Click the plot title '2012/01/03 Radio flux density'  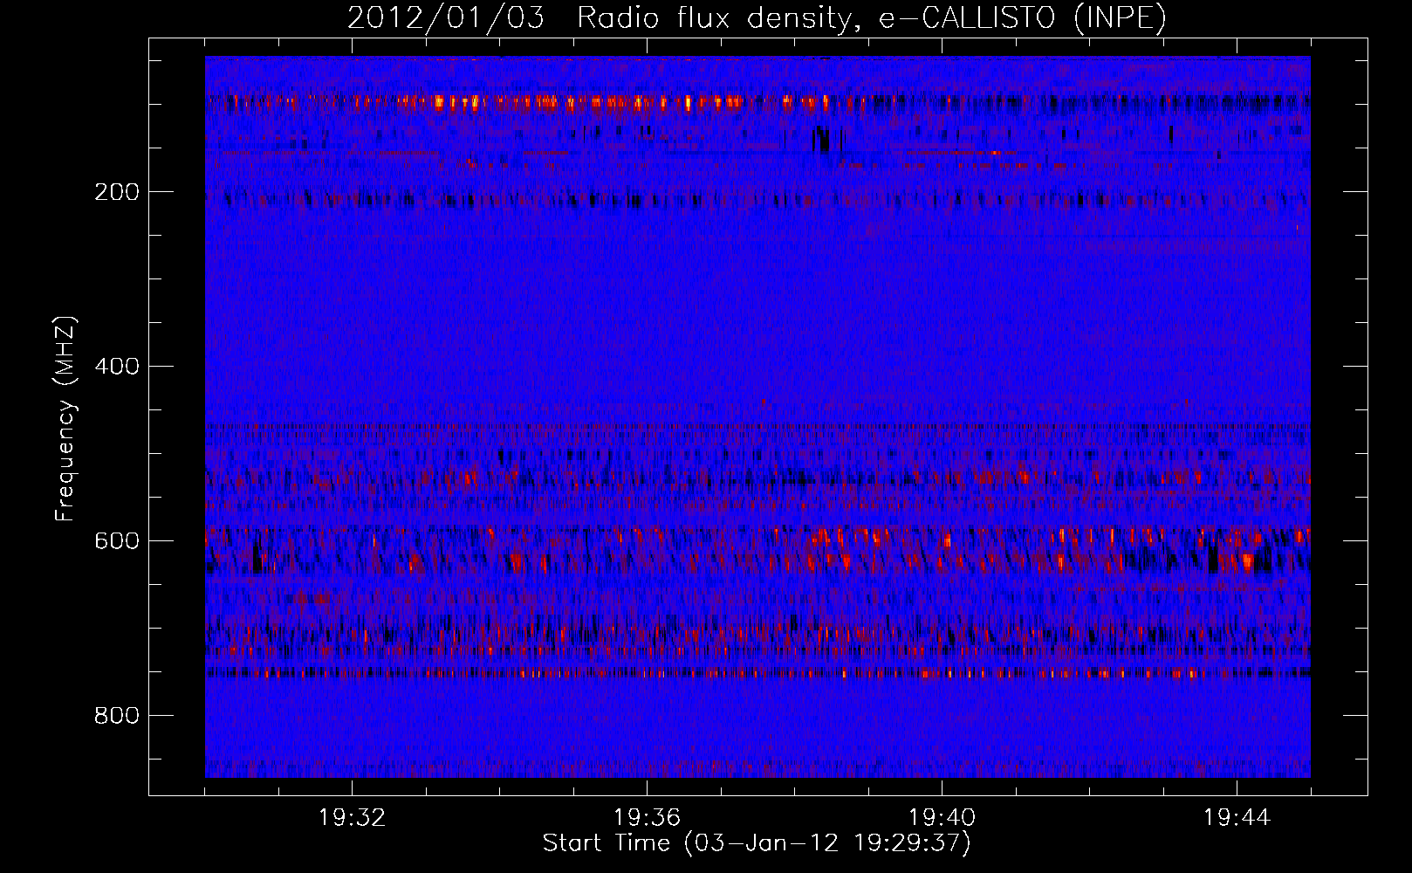point(757,17)
